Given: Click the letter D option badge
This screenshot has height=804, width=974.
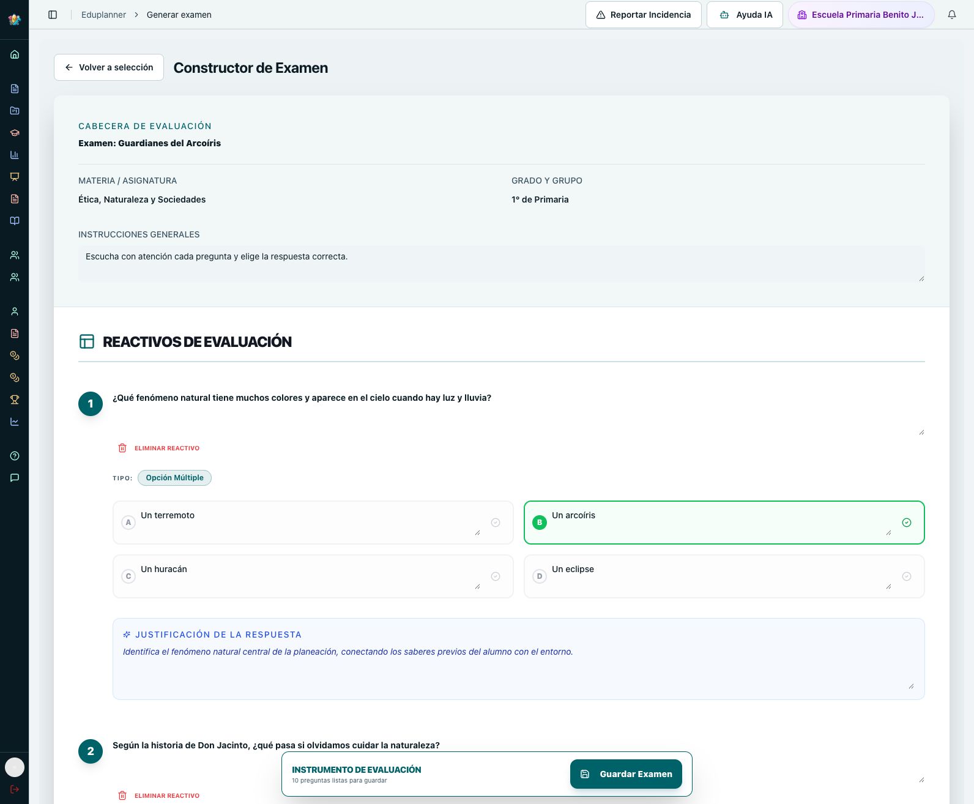Looking at the screenshot, I should pyautogui.click(x=540, y=576).
